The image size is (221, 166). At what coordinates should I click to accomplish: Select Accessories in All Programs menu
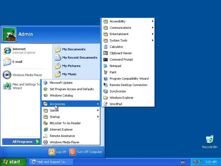click(x=71, y=104)
